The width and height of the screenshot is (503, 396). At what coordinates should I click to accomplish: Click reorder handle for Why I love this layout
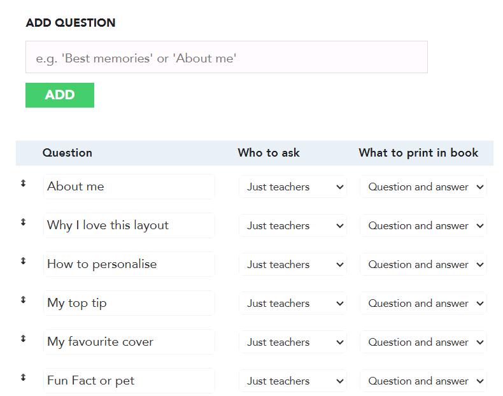pos(24,222)
